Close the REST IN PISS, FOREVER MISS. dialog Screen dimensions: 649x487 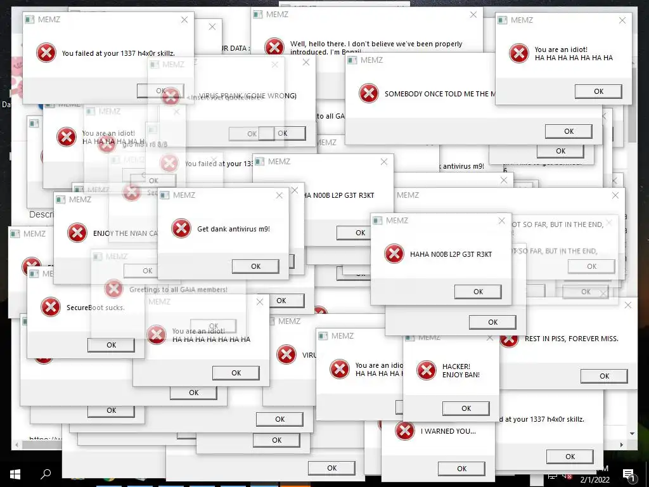click(628, 305)
